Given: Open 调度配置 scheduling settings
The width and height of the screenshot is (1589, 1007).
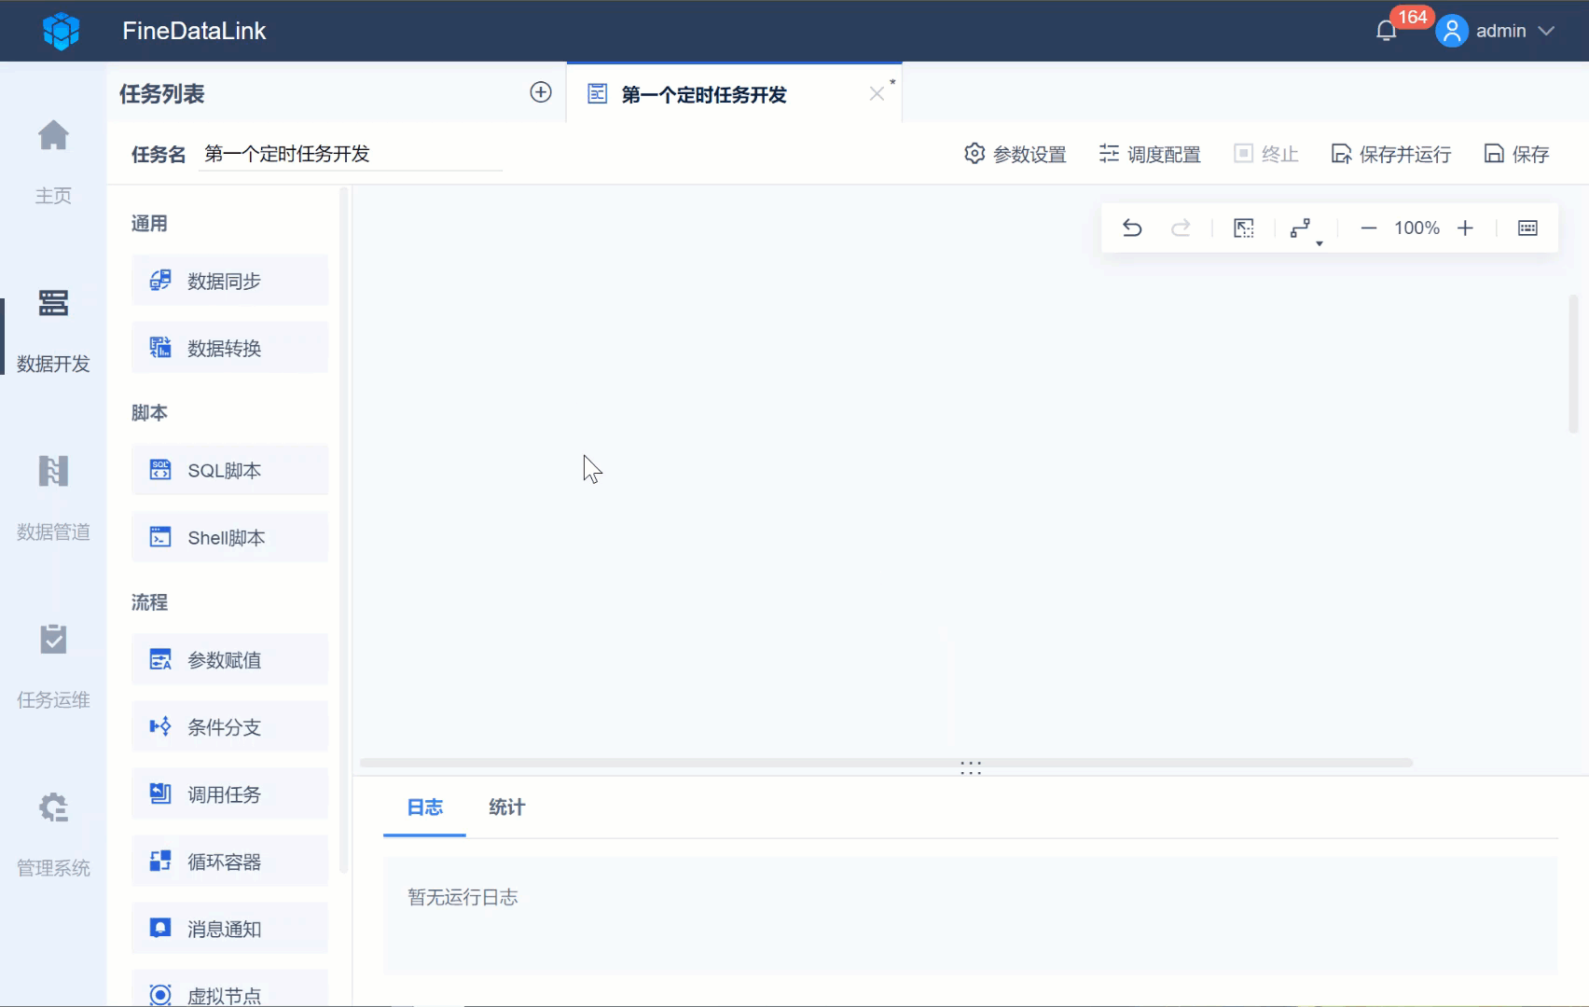Looking at the screenshot, I should tap(1149, 154).
